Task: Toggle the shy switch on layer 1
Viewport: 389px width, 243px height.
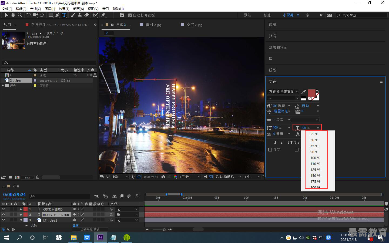Action: point(75,209)
